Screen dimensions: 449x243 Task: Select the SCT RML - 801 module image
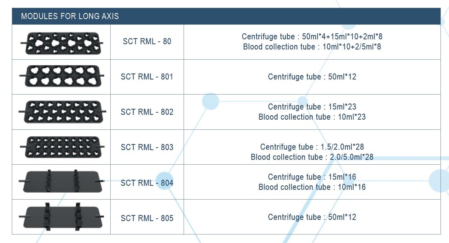(61, 76)
